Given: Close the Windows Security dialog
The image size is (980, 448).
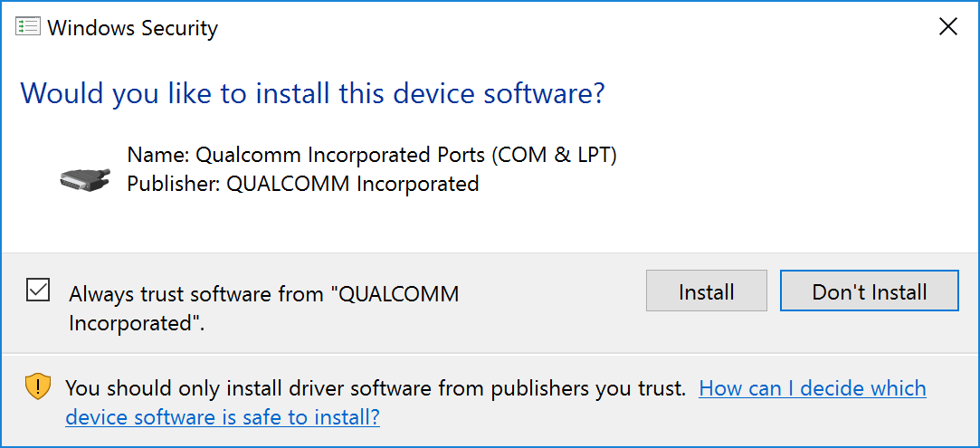Looking at the screenshot, I should click(x=947, y=27).
